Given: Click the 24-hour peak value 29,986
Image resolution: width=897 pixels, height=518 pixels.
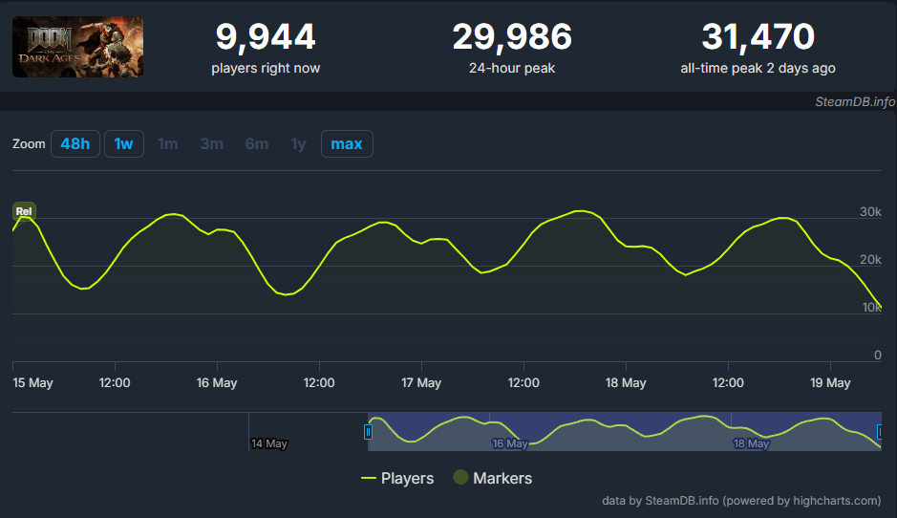Looking at the screenshot, I should [512, 37].
